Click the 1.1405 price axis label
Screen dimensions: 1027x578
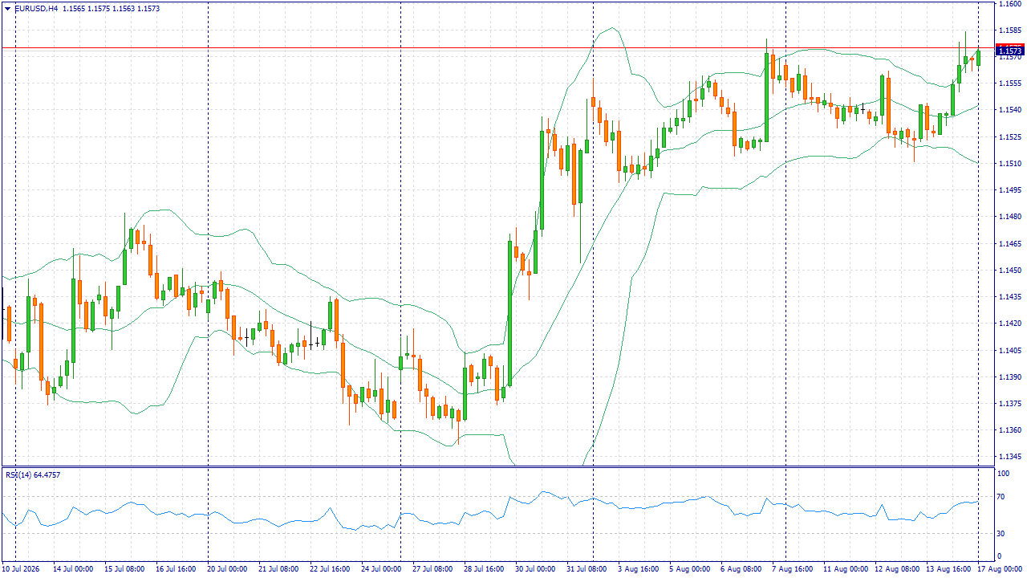1009,350
